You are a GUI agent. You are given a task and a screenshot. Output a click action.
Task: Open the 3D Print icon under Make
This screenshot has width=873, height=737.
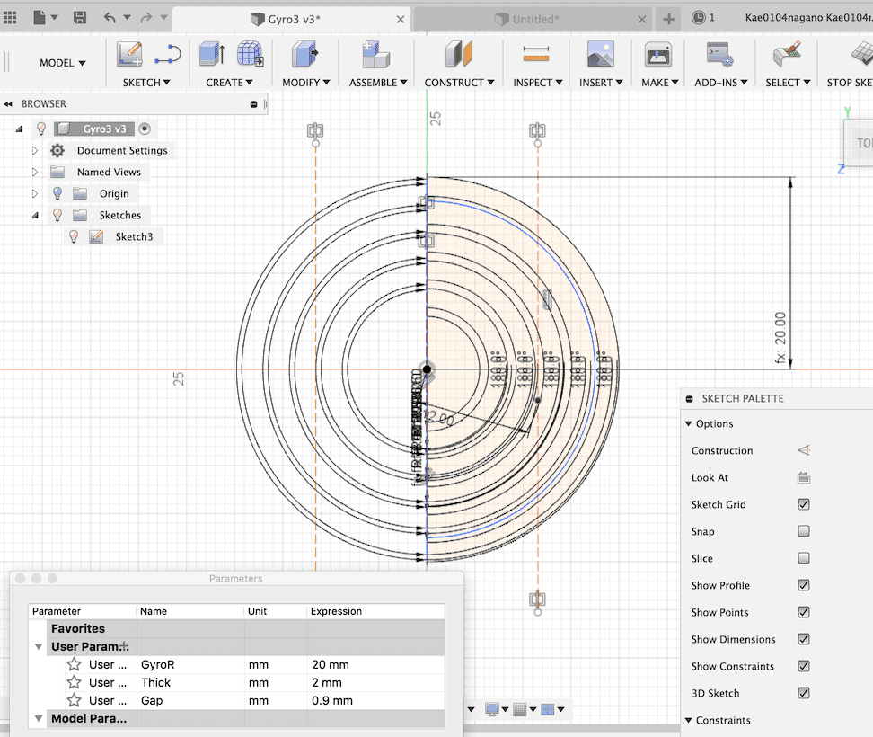pos(659,55)
